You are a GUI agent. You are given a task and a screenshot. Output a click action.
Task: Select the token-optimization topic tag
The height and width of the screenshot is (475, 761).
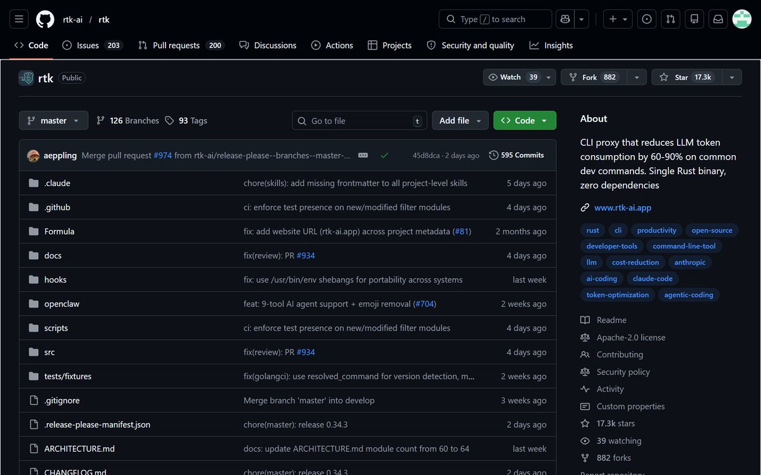point(618,295)
